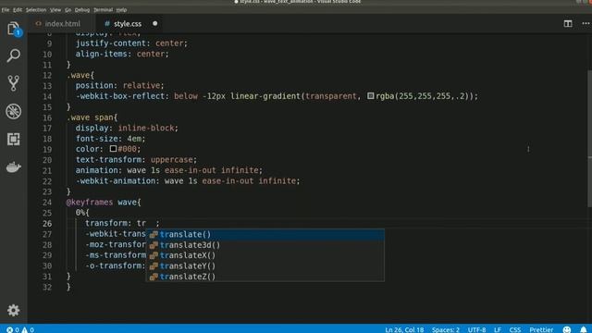This screenshot has width=592, height=333.
Task: Click '-webkit-animation' on line 22
Action: pyautogui.click(x=115, y=181)
